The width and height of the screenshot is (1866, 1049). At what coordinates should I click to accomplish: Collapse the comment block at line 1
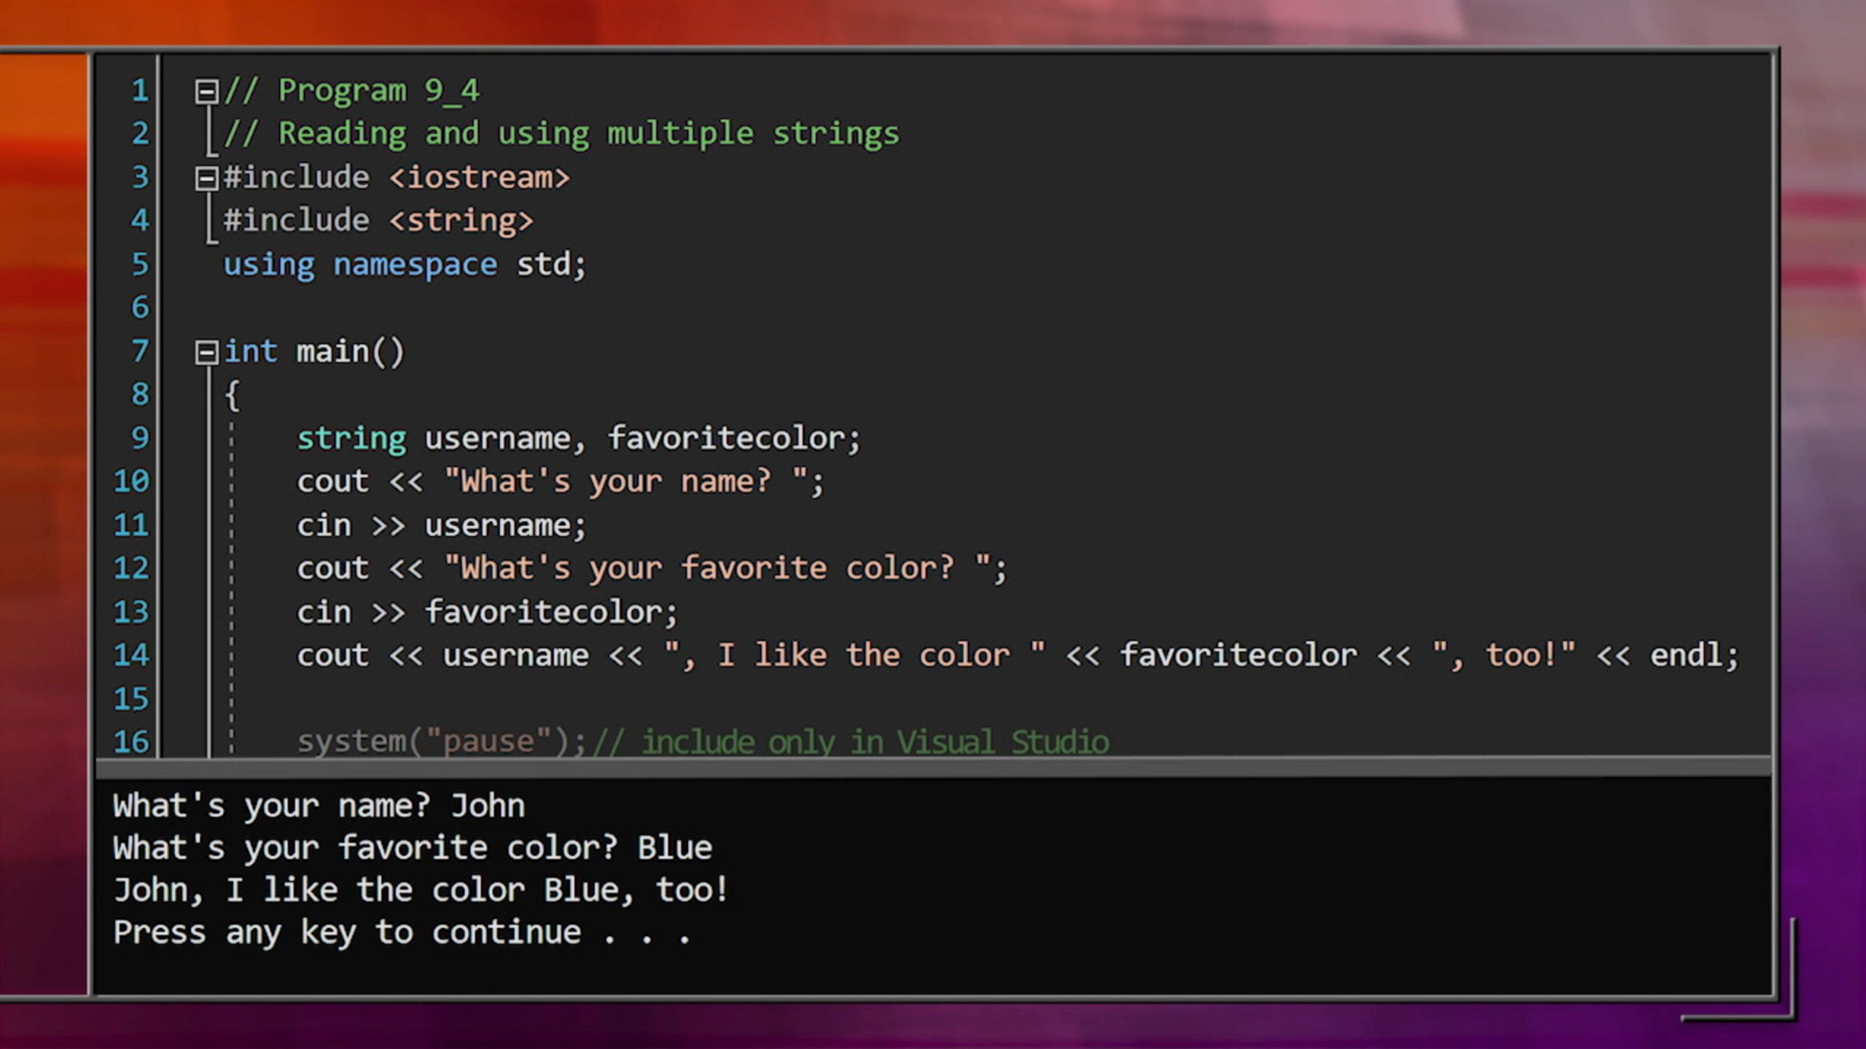(206, 92)
